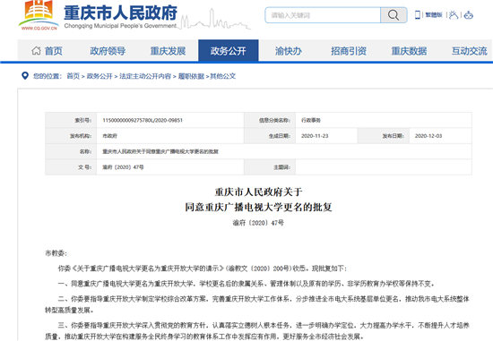493x341 pixels.
Task: Click the 行政事务 category value
Action: pyautogui.click(x=311, y=120)
